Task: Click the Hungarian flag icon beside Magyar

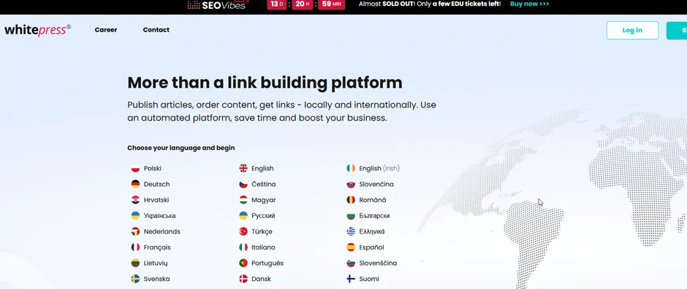Action: pyautogui.click(x=243, y=200)
